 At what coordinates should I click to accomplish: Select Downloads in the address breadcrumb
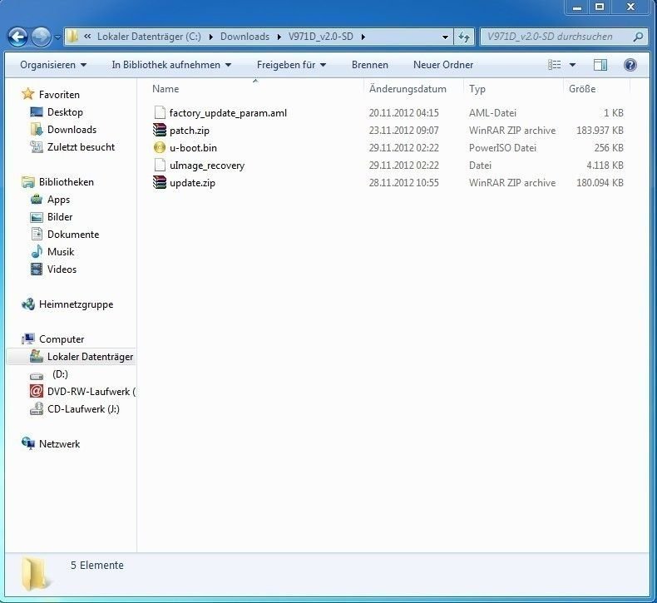[x=245, y=37]
